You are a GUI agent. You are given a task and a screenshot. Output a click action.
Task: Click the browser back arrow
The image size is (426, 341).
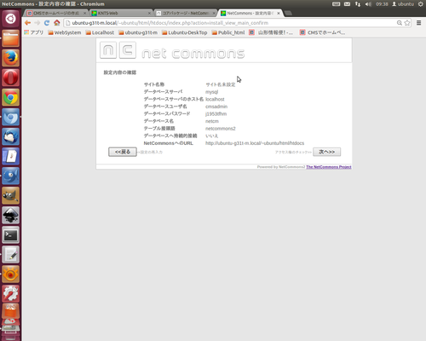tap(27, 23)
